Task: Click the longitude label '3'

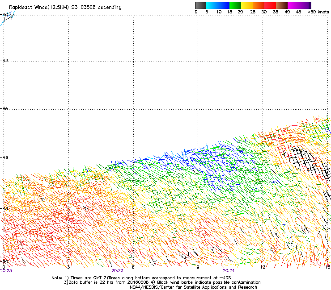Action: (68, 267)
